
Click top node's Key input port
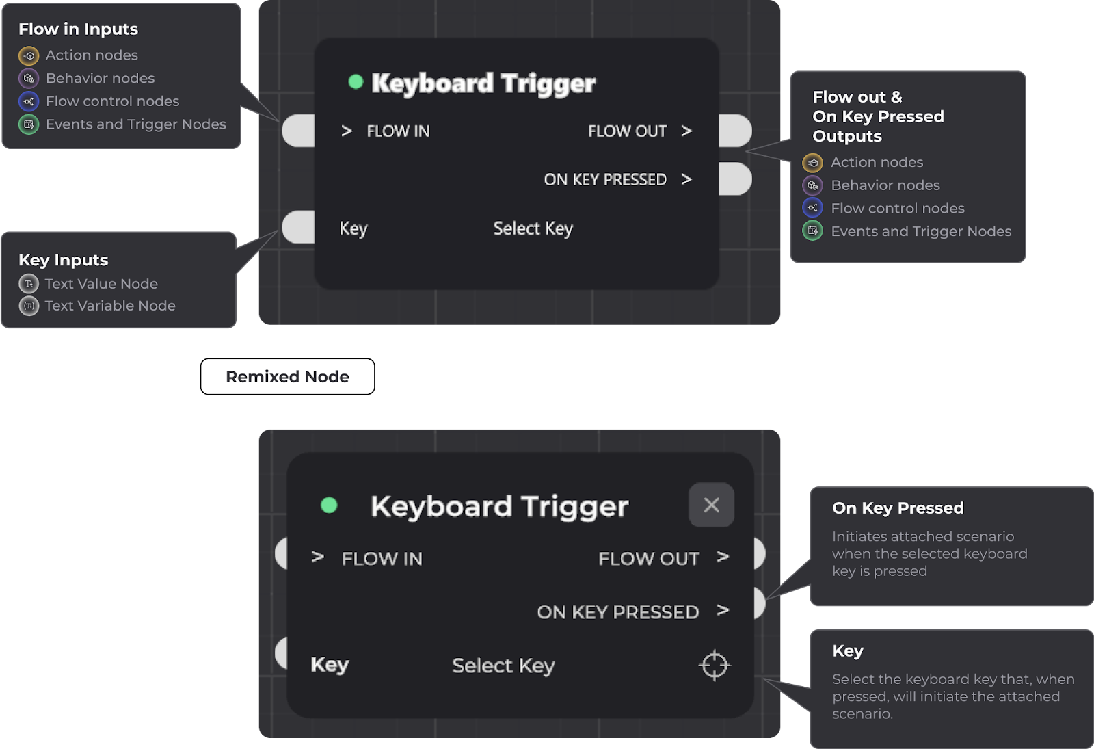[x=299, y=227]
